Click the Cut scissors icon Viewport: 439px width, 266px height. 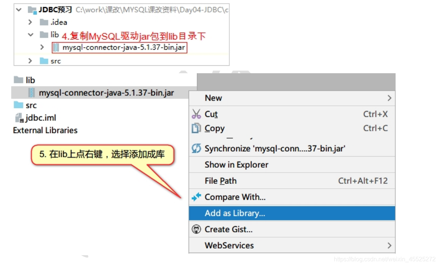point(196,114)
